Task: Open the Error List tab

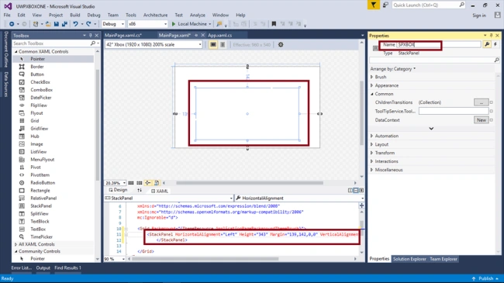Action: 22,268
